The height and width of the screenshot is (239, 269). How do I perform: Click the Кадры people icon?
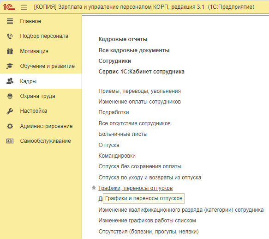pos(10,81)
